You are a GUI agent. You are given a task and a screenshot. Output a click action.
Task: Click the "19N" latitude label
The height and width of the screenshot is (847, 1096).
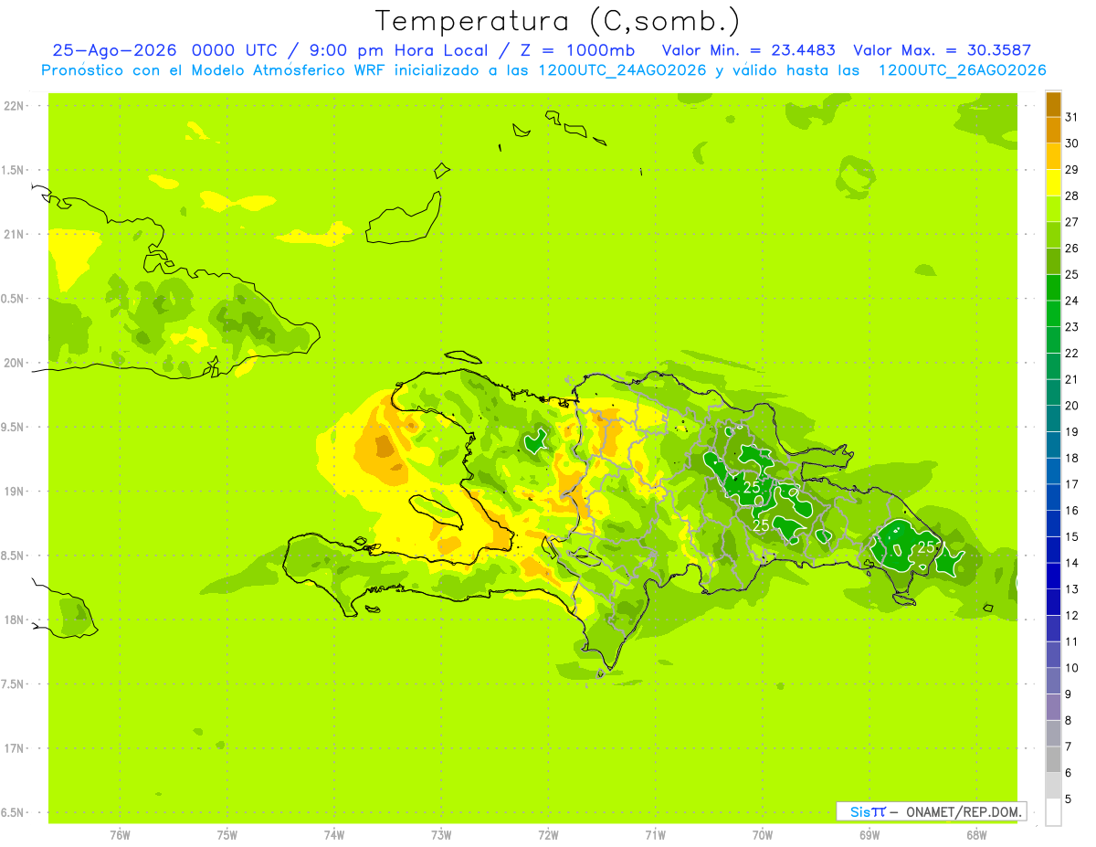point(16,492)
